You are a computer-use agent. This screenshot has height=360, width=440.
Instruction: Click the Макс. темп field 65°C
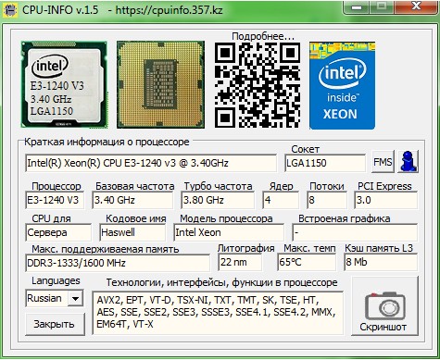[x=307, y=262]
